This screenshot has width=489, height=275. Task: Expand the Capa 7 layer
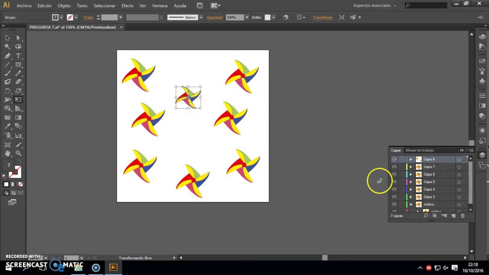click(x=411, y=167)
